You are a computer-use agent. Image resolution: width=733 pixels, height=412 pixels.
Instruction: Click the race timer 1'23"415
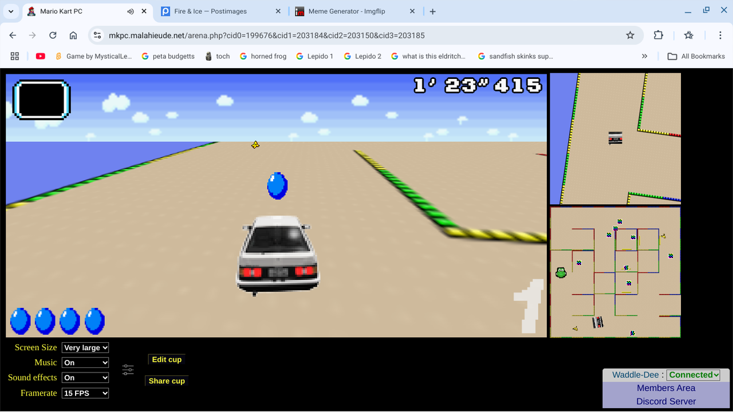478,85
